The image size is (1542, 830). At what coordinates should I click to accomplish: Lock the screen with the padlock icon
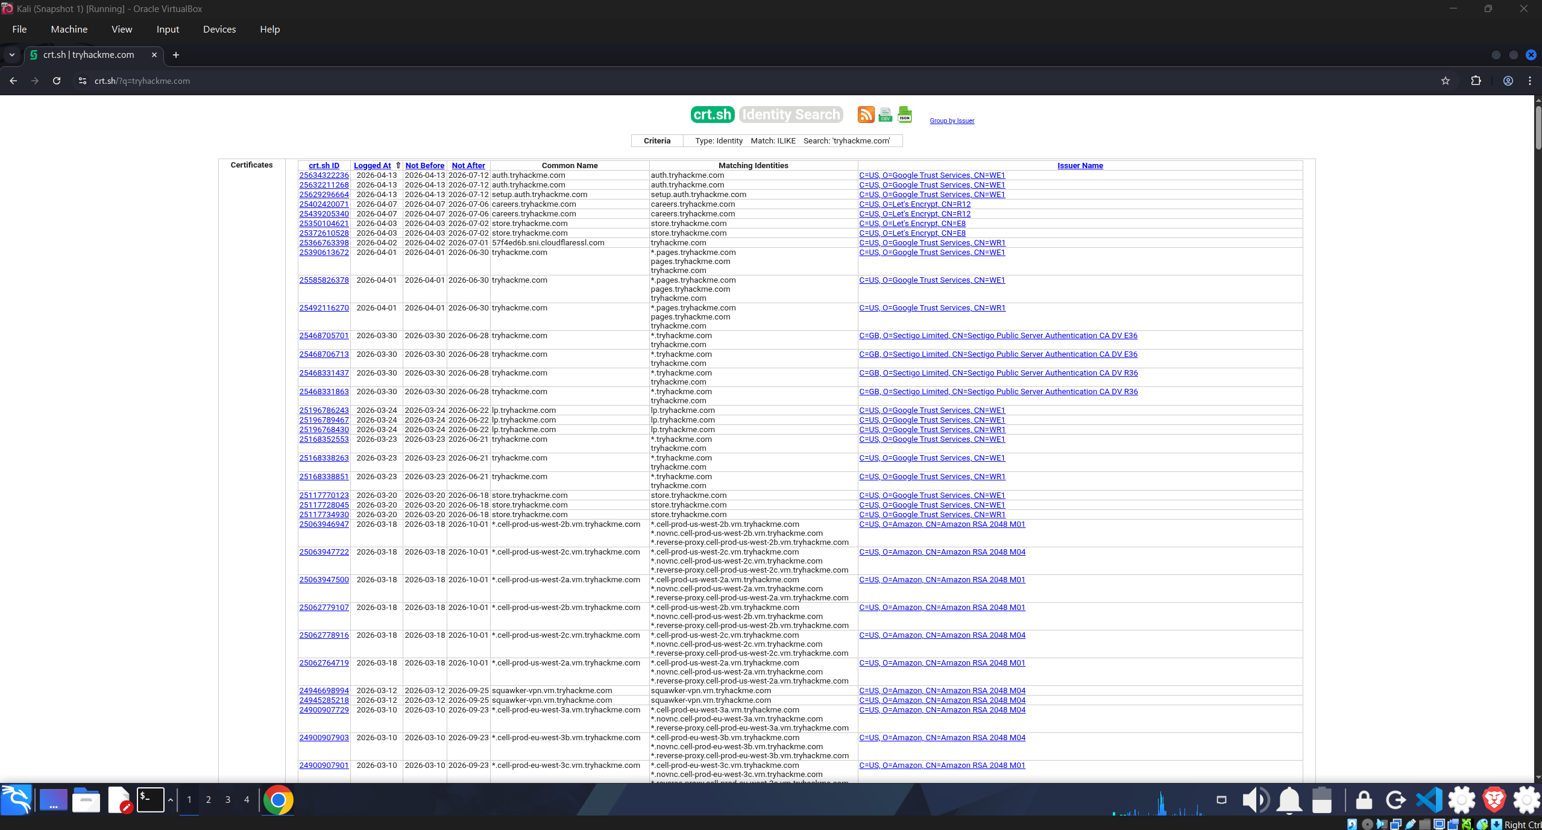point(1364,800)
